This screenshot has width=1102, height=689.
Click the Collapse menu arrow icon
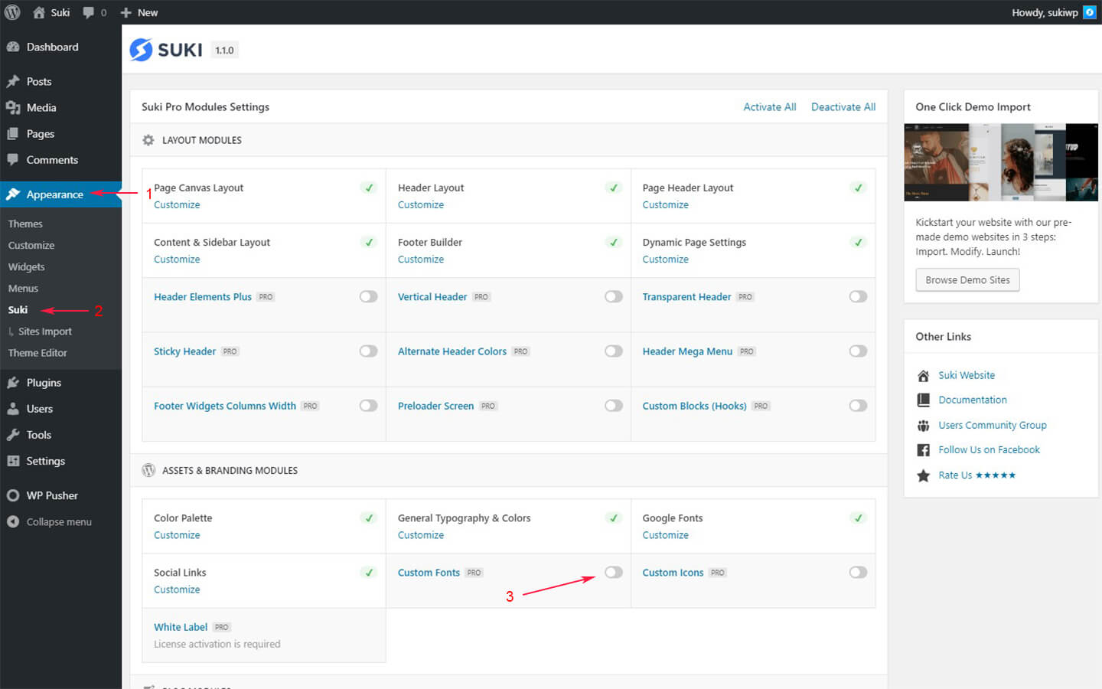[13, 521]
